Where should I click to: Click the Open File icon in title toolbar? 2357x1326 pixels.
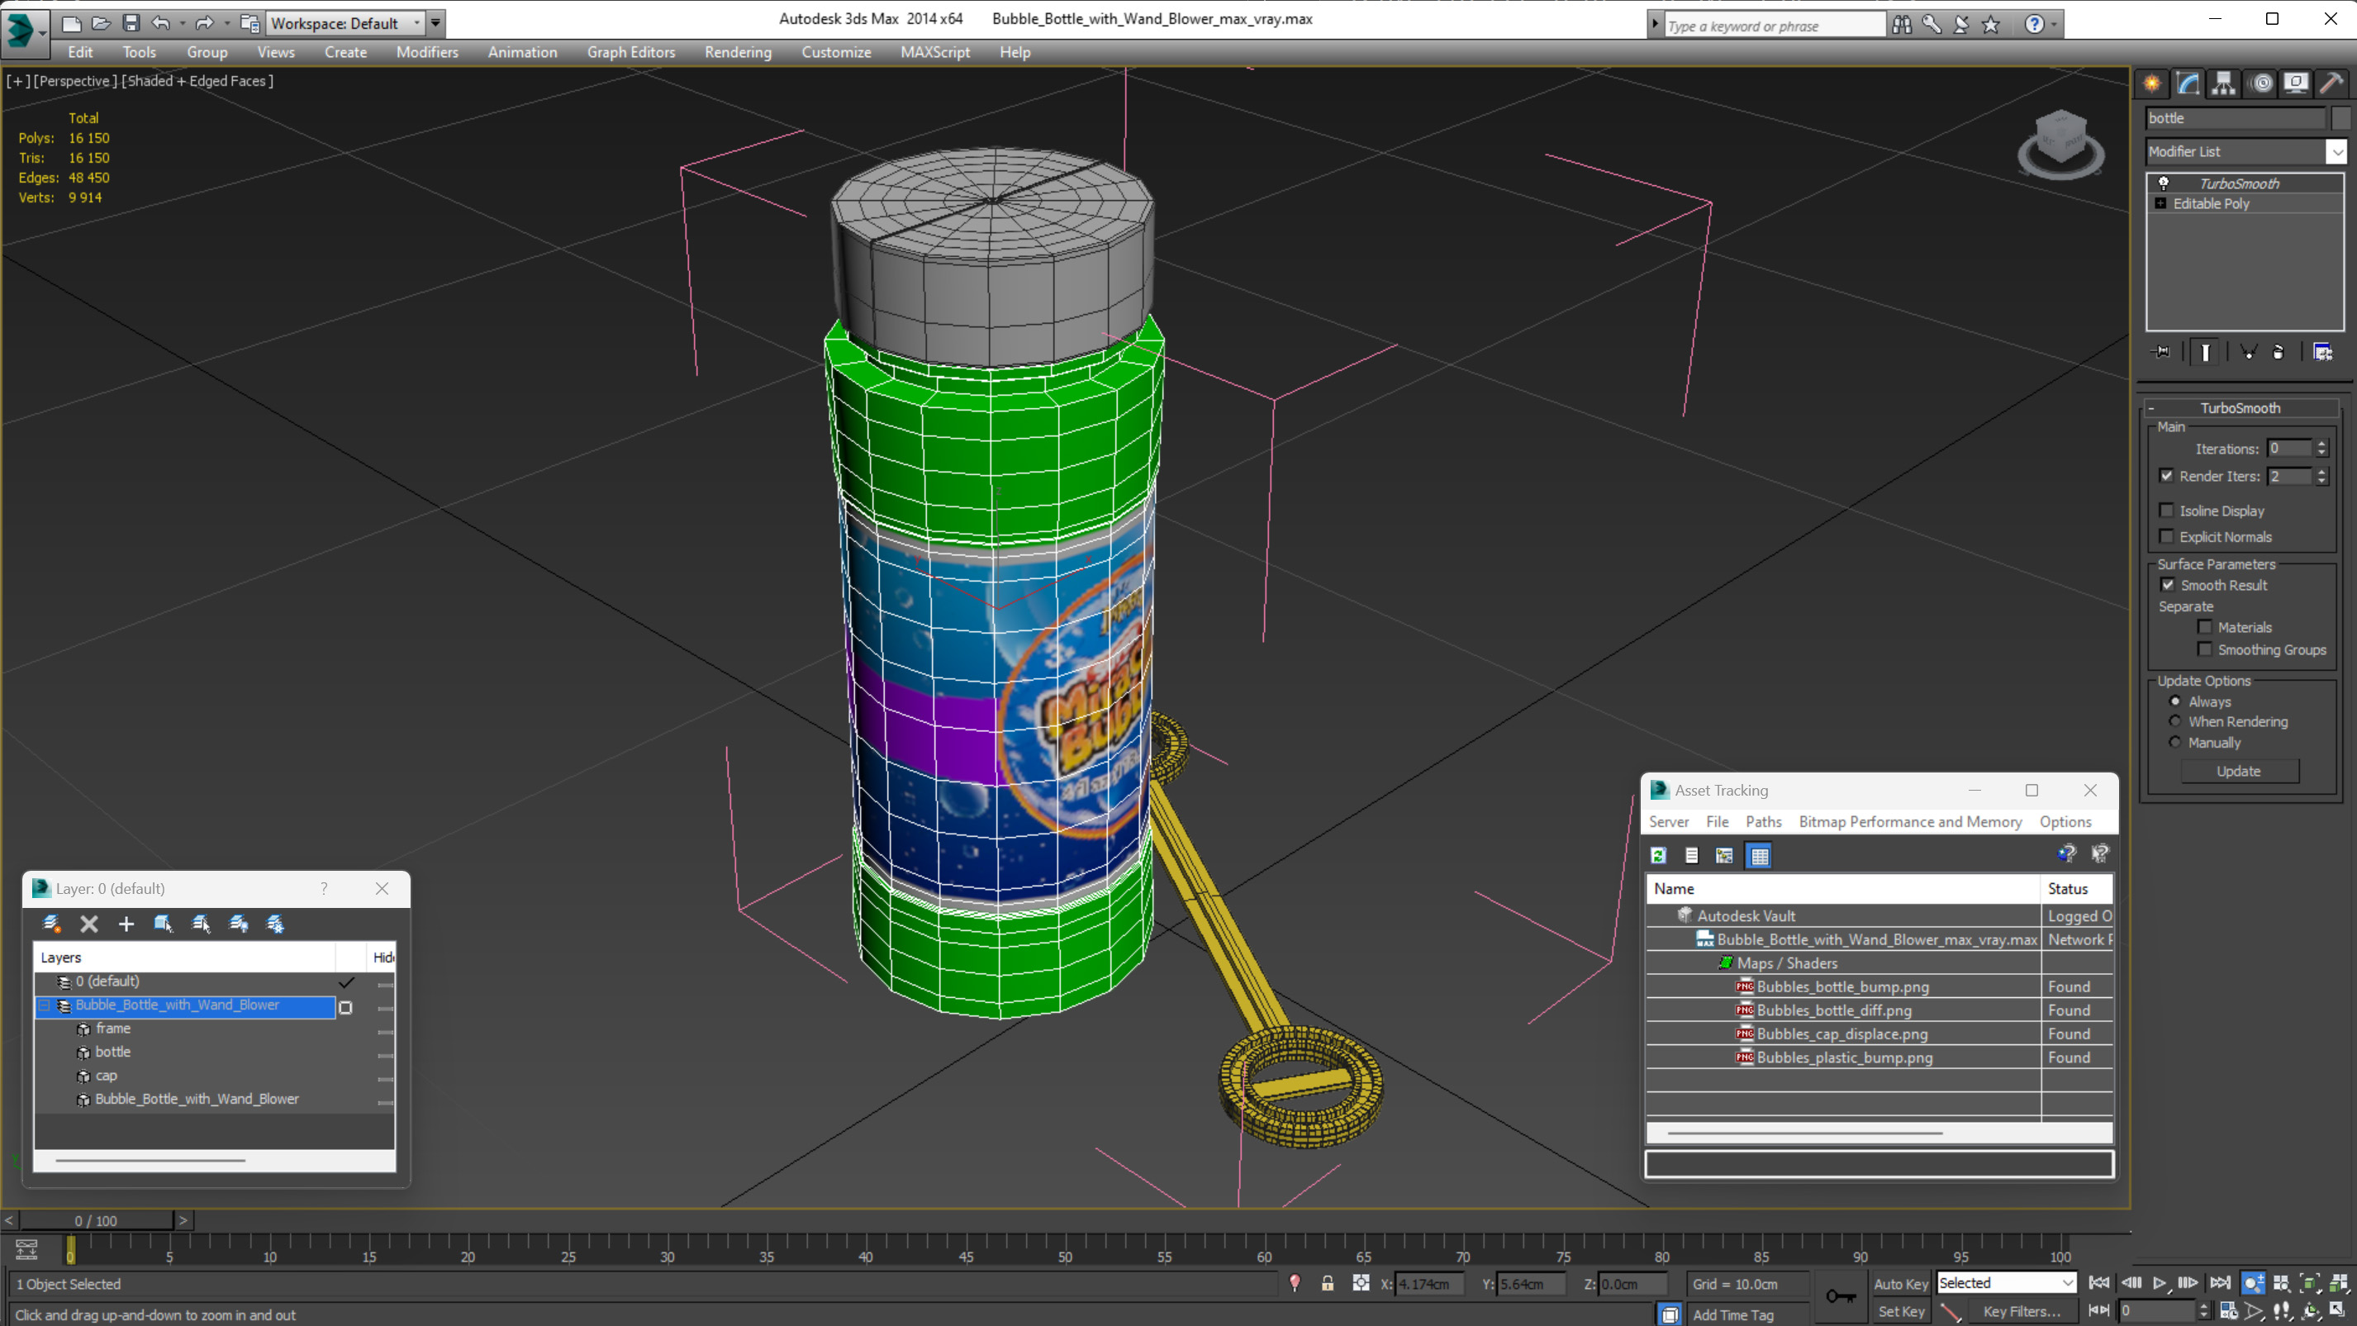coord(101,23)
